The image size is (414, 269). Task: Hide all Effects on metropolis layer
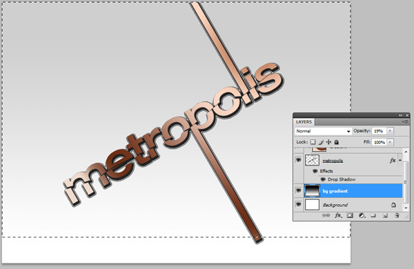[315, 171]
